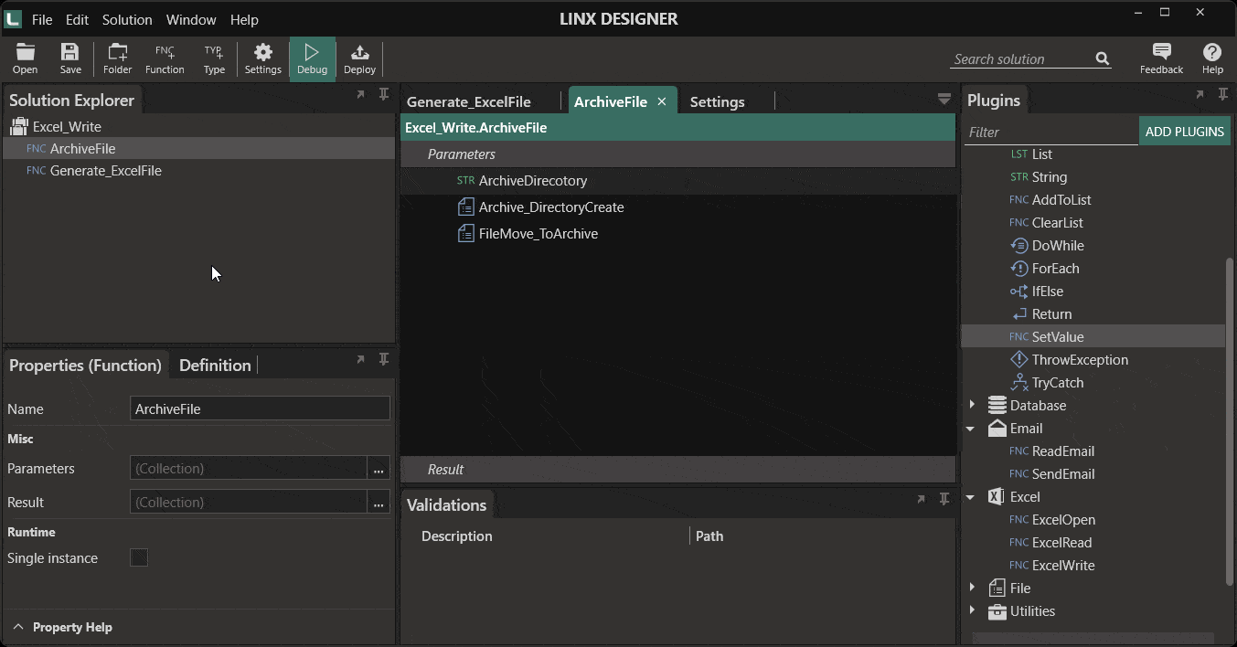Expand the File plugin group
Image resolution: width=1237 pixels, height=647 pixels.
[x=972, y=588]
